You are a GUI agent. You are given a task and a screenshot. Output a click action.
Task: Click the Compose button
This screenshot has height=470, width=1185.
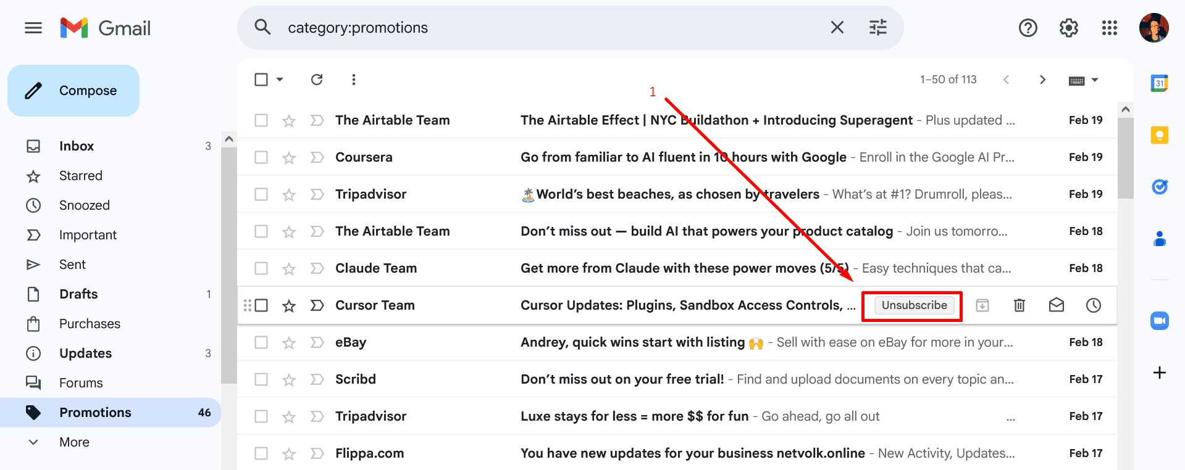pyautogui.click(x=73, y=90)
